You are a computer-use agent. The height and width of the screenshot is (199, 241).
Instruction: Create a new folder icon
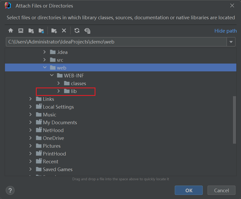coord(54,31)
